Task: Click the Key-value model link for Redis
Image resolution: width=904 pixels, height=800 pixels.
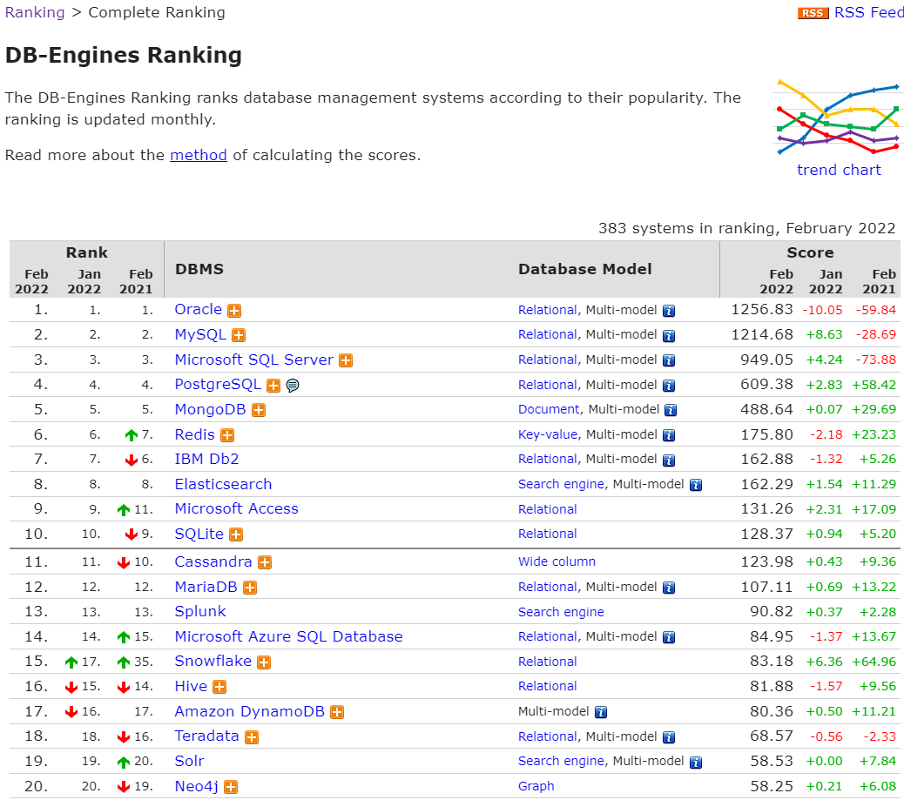Action: [x=548, y=434]
